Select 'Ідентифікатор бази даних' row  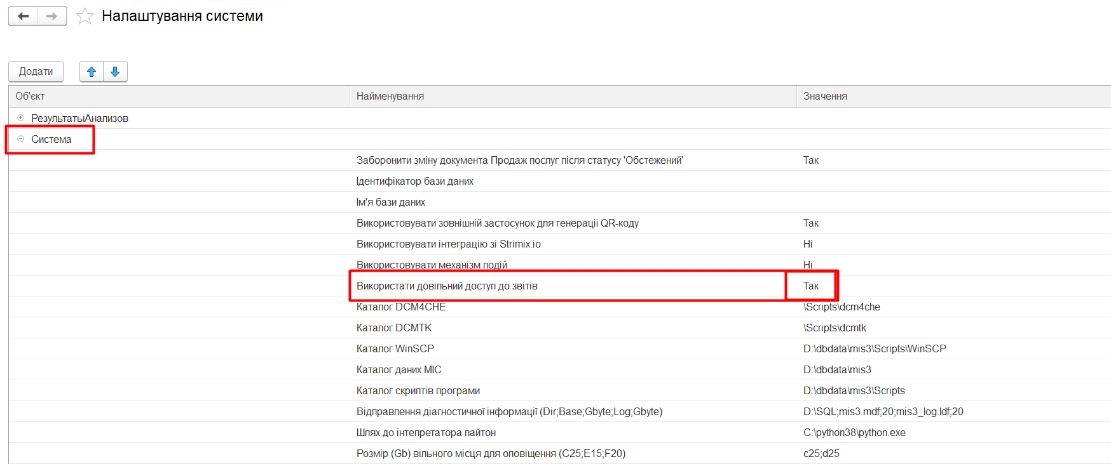[x=414, y=182]
